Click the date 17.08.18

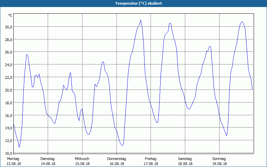click(151, 164)
